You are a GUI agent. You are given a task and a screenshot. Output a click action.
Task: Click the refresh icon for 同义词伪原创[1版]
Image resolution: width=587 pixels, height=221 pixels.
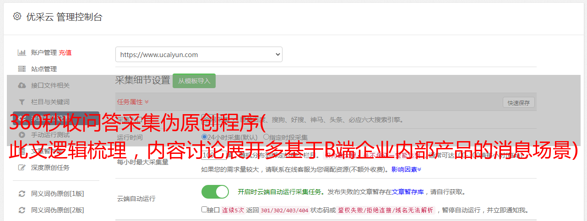tap(22, 194)
